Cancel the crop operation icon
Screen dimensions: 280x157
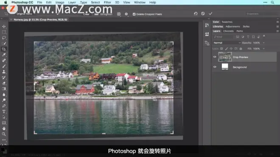(x=203, y=14)
